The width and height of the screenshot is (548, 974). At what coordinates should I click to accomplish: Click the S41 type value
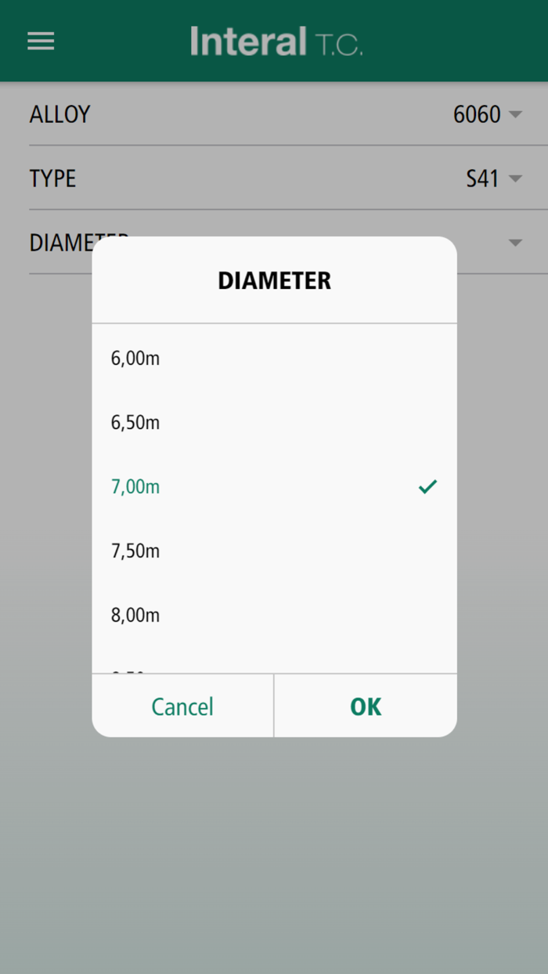[482, 179]
